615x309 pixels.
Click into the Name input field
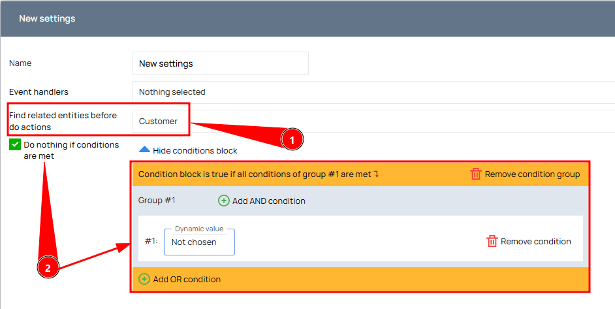(221, 63)
